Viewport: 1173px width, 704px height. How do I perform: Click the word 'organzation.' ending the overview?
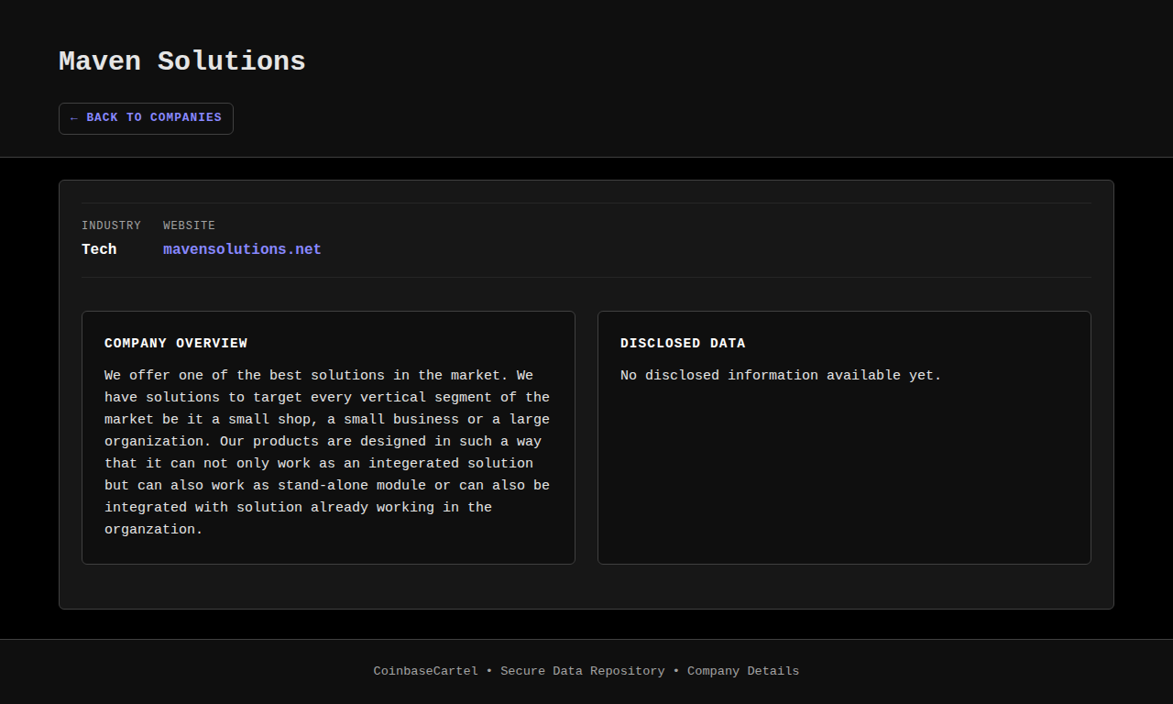pos(153,530)
